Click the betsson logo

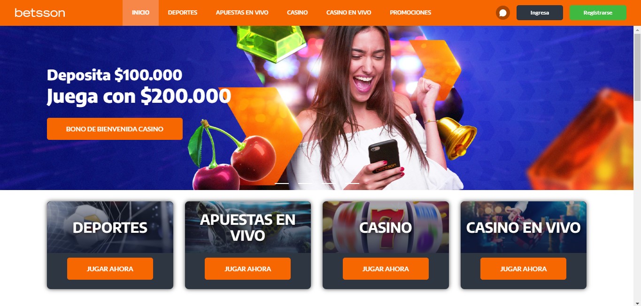tap(40, 13)
